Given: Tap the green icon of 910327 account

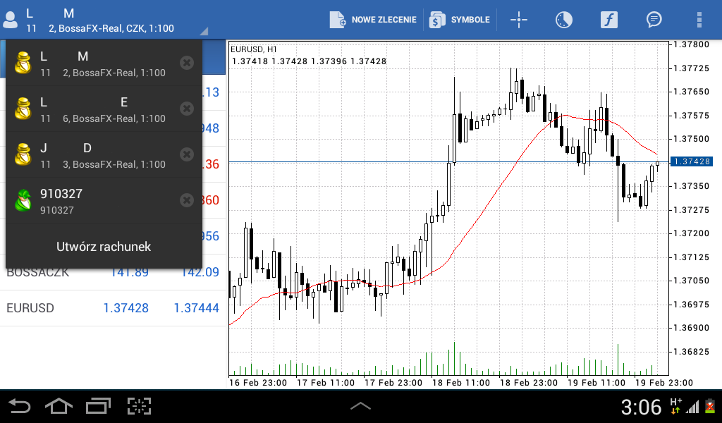Looking at the screenshot, I should 23,201.
